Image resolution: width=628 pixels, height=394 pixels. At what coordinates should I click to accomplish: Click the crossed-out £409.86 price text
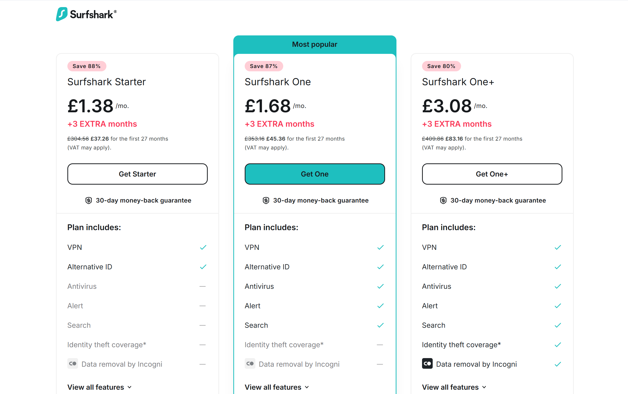pyautogui.click(x=432, y=139)
